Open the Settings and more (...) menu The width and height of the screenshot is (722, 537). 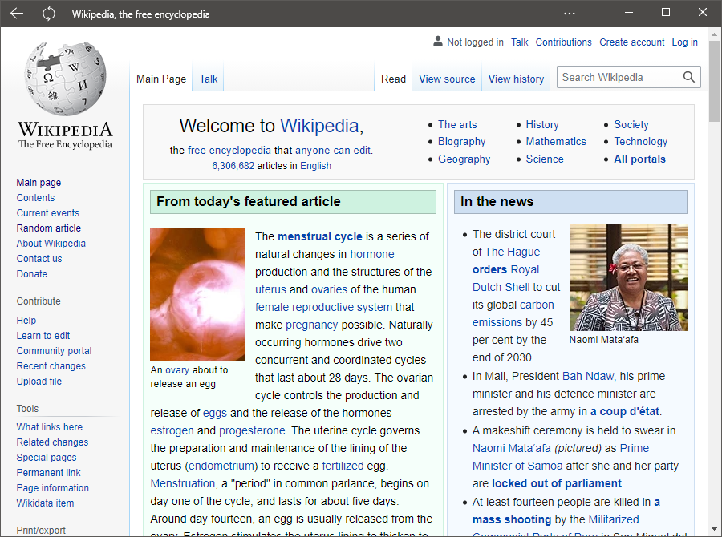(x=570, y=13)
